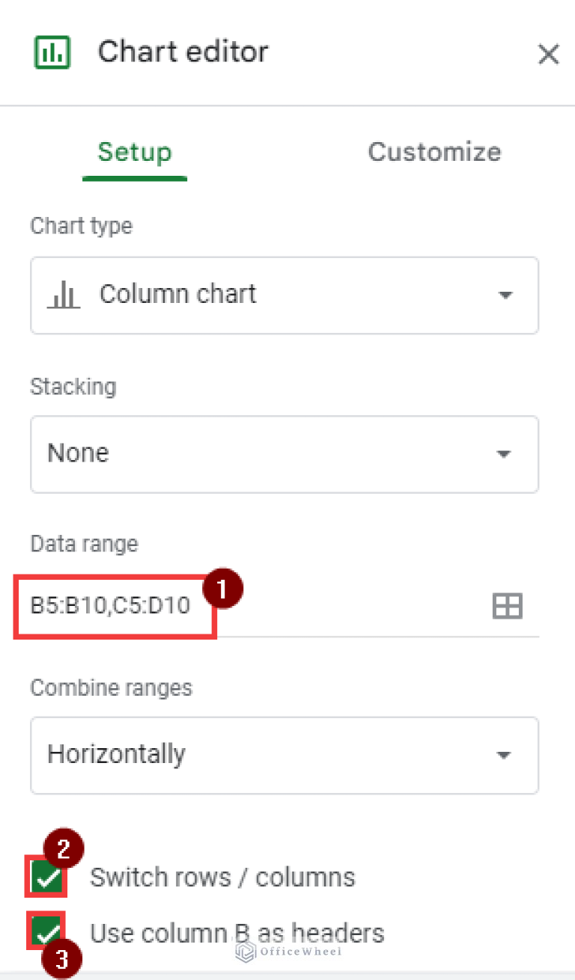Open the Column chart type selector

click(x=285, y=295)
